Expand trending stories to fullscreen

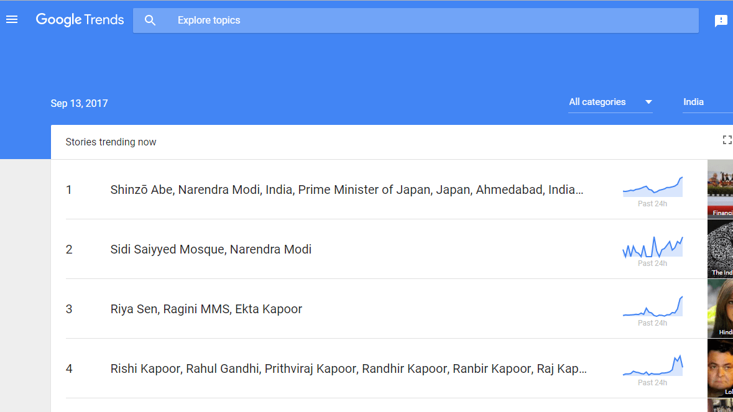(727, 140)
